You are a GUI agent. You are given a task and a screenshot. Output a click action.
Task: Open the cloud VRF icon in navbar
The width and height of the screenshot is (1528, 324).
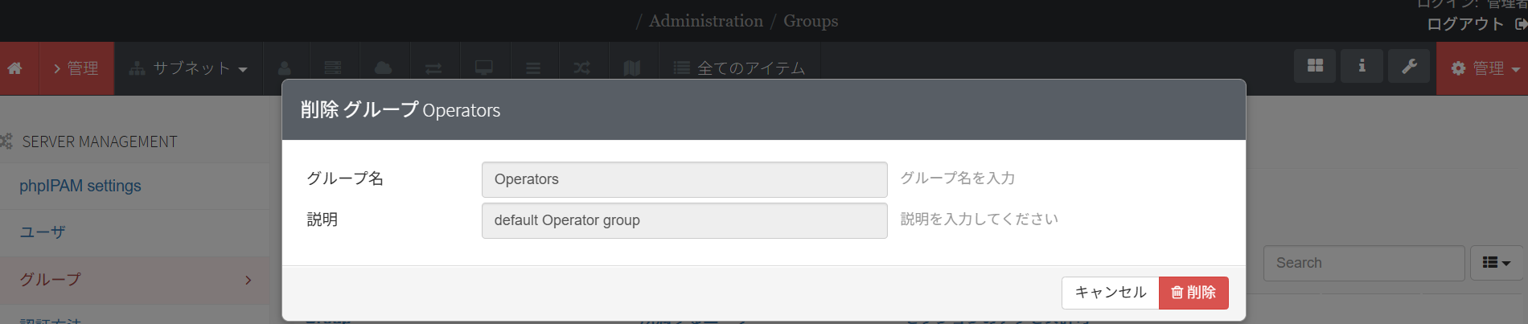(x=384, y=68)
